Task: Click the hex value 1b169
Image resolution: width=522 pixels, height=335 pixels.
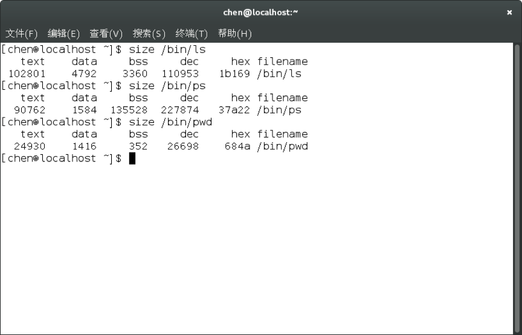Action: [234, 74]
